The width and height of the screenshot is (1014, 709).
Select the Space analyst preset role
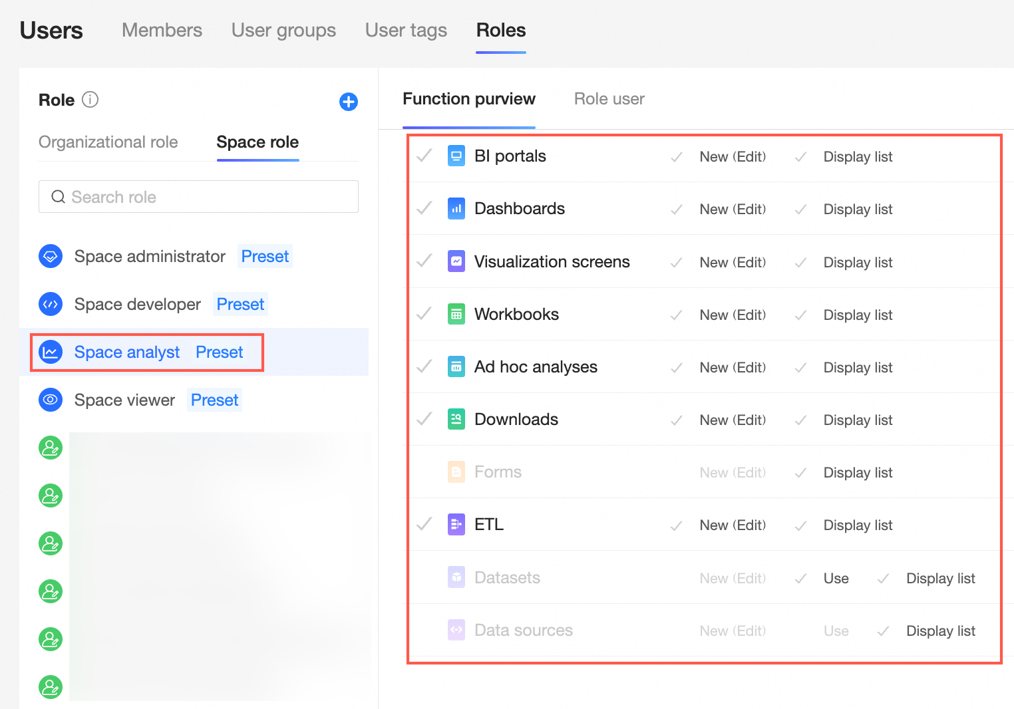point(147,352)
